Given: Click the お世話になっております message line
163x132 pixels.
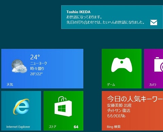Looking at the screenshot, I should click(x=84, y=17).
